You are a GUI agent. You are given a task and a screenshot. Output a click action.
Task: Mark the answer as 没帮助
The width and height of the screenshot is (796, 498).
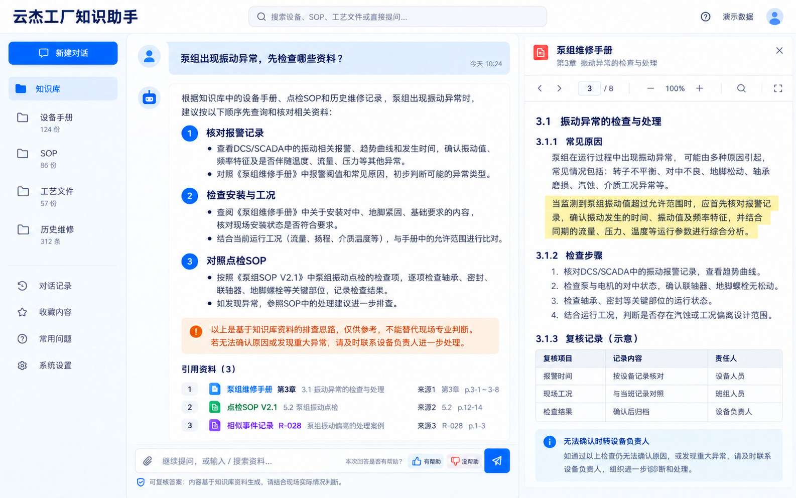coord(465,461)
